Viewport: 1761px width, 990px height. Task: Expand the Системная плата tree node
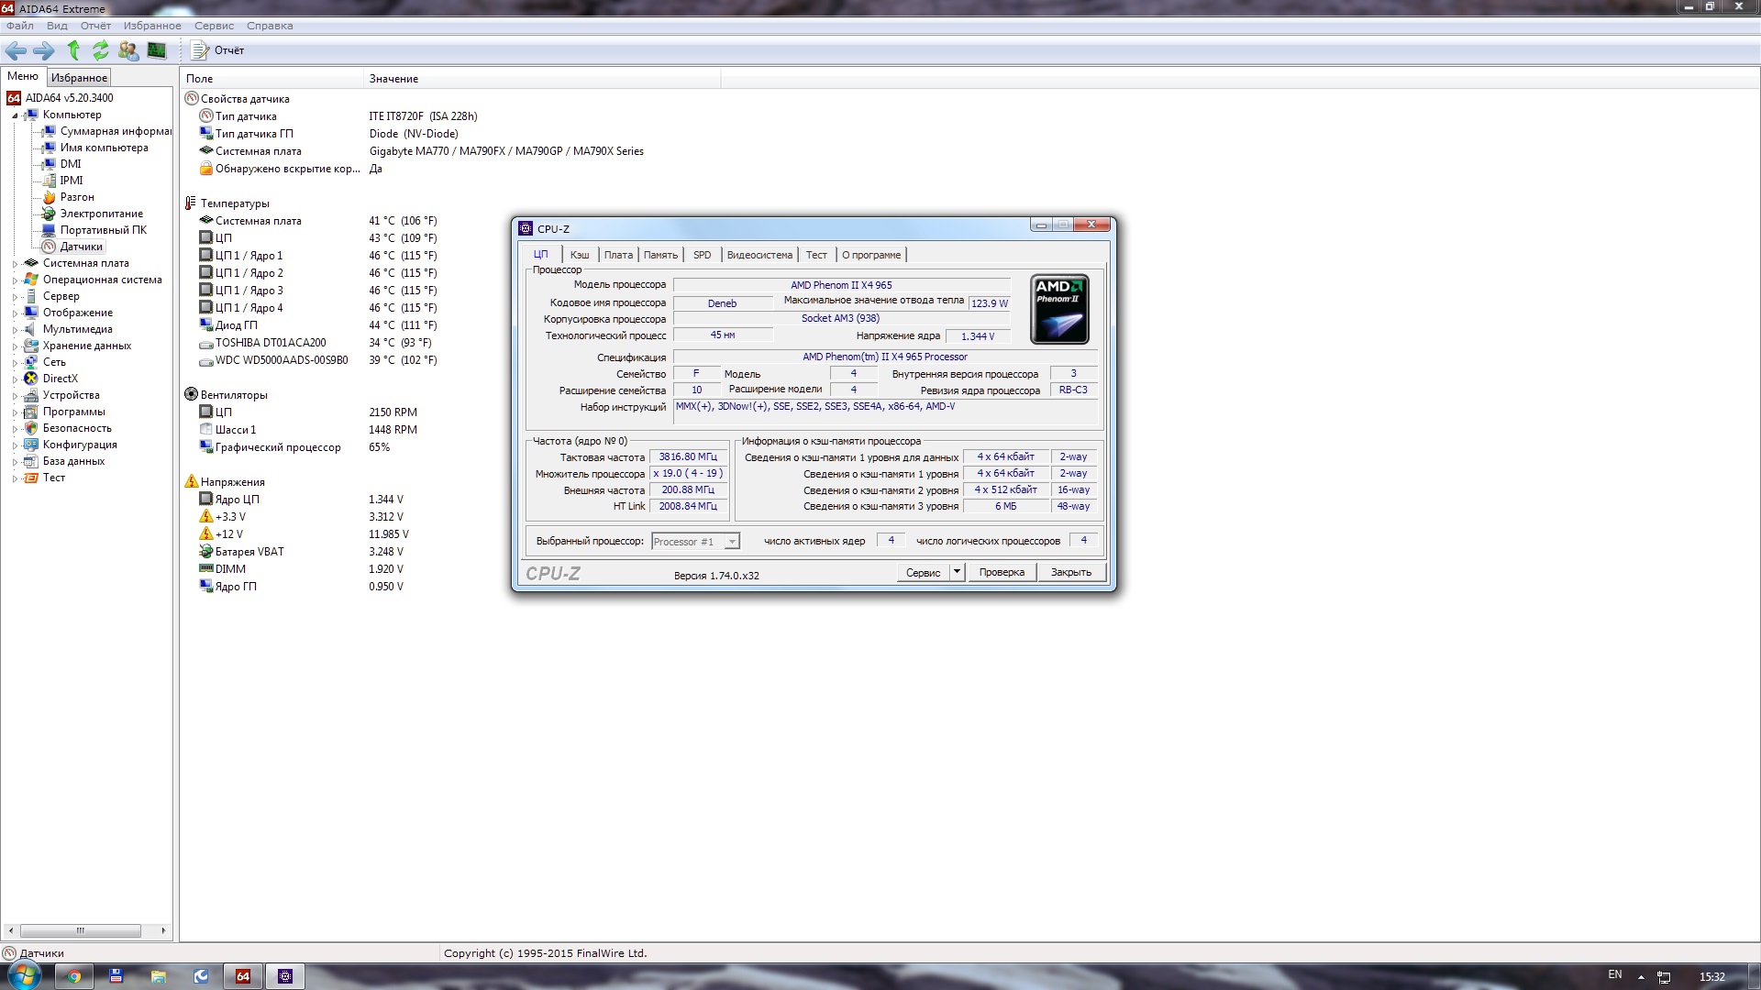15,264
